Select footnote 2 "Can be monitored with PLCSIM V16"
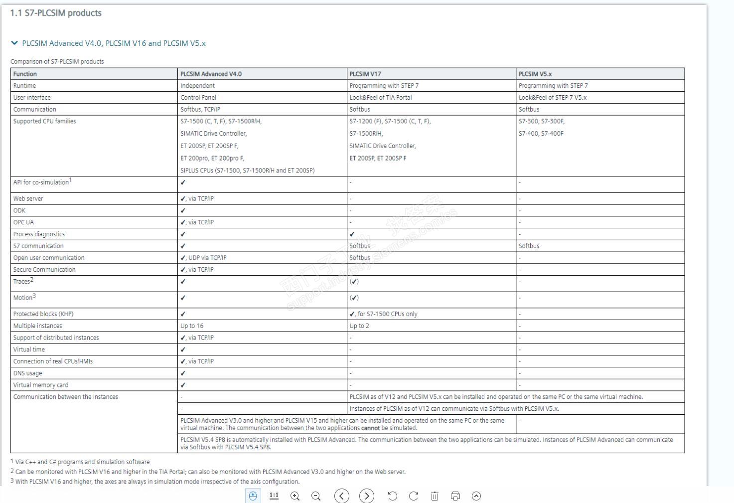The height and width of the screenshot is (503, 734). (x=208, y=472)
